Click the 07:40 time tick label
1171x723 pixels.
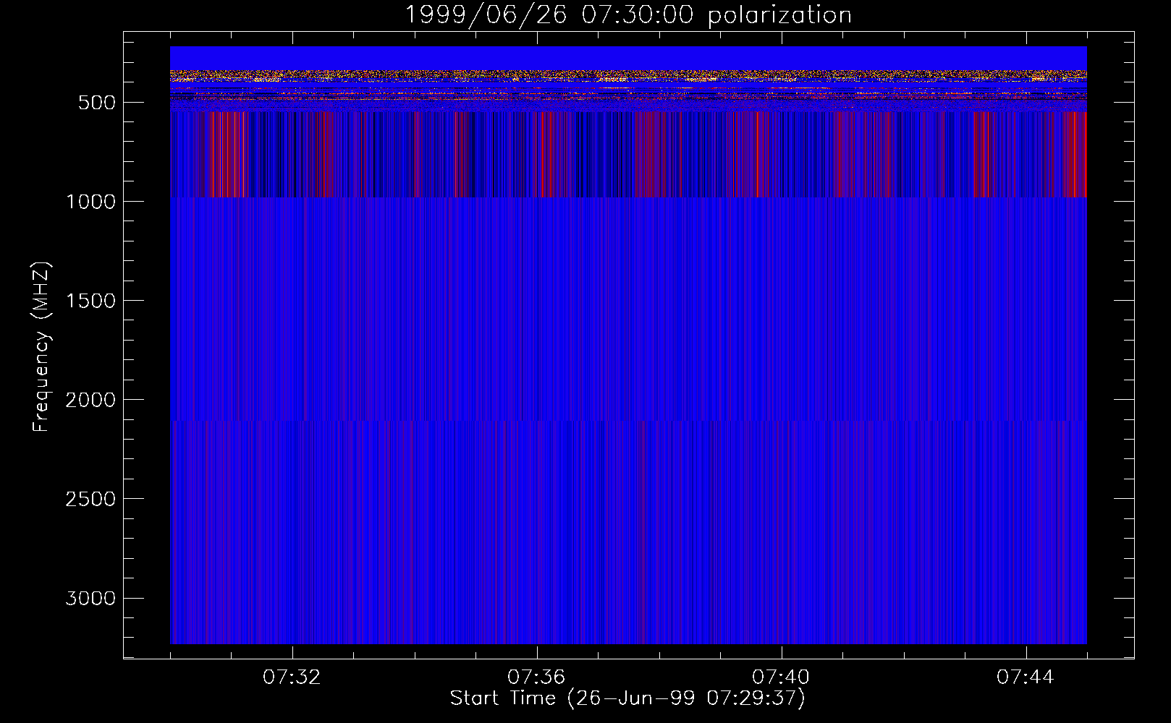pyautogui.click(x=781, y=677)
